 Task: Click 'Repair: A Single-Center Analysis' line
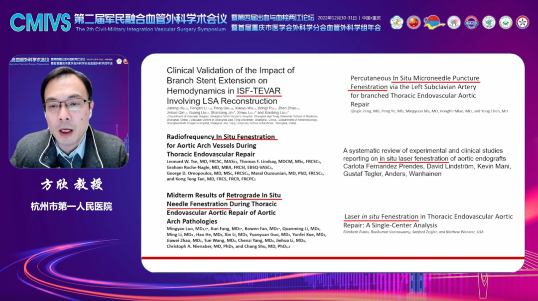coord(390,225)
